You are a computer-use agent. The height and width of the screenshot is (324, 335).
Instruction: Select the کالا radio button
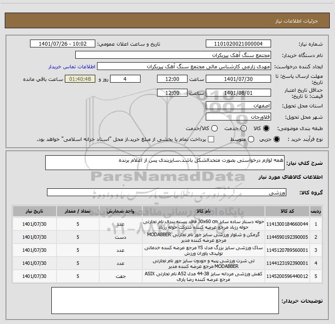pos(266,128)
